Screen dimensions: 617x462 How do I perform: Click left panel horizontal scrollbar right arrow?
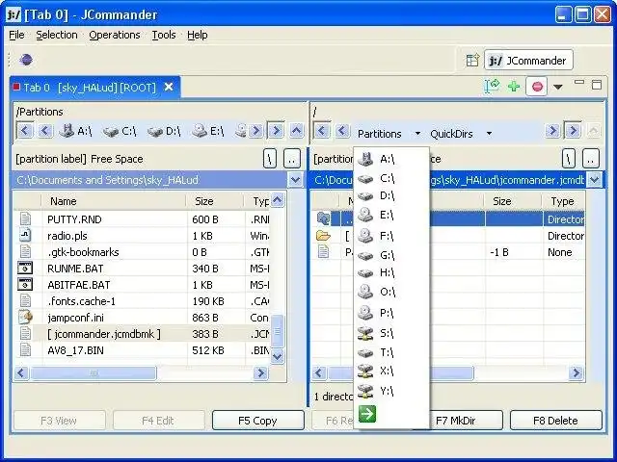(x=260, y=372)
